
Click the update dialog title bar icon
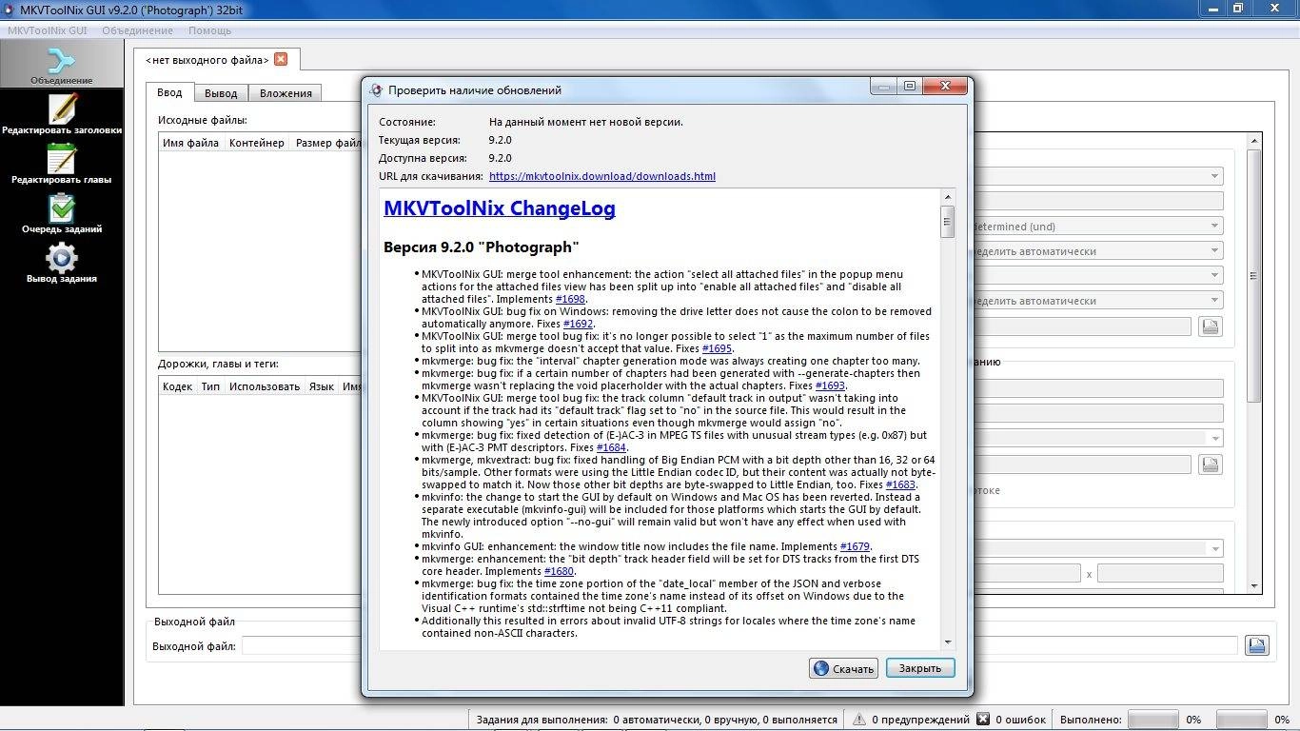tap(376, 90)
